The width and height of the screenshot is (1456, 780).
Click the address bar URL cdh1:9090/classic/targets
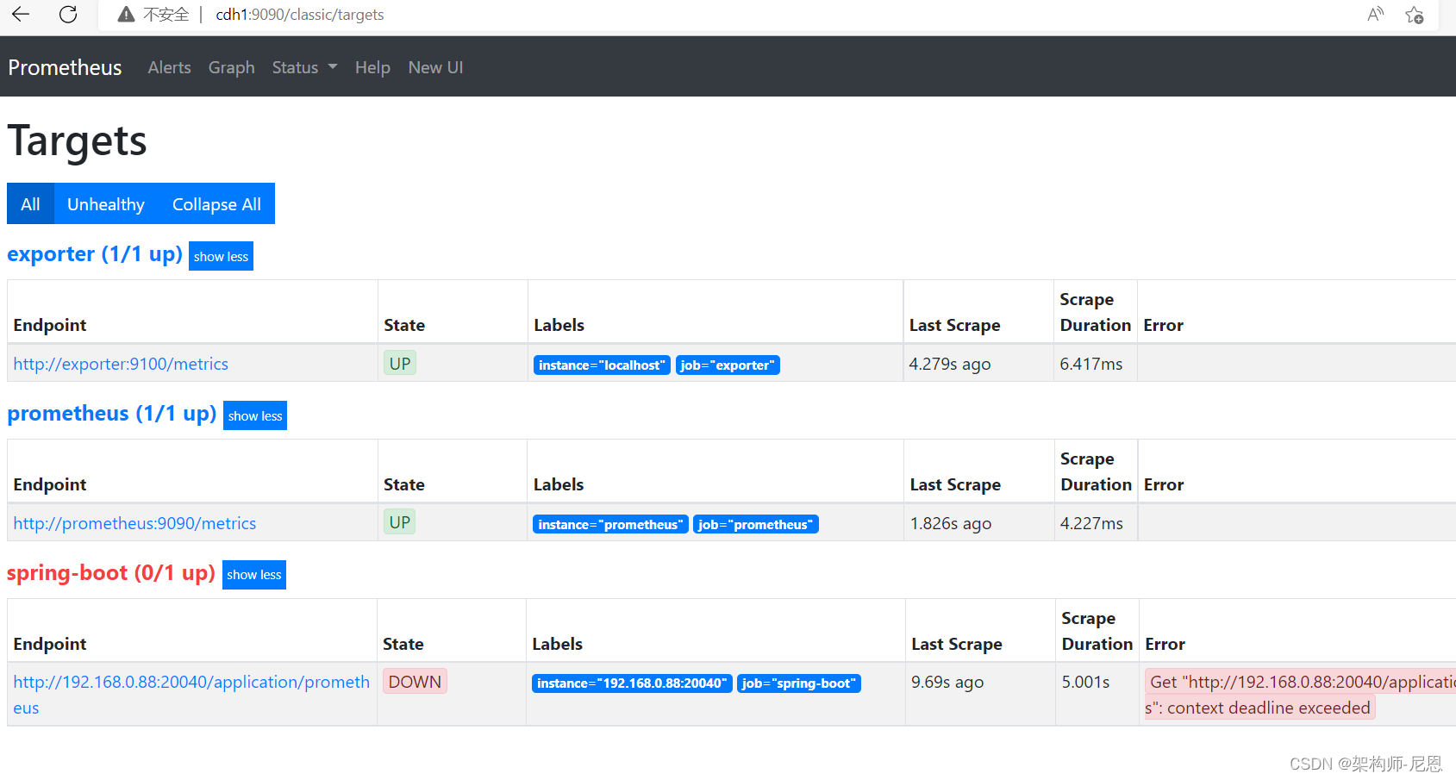[299, 15]
